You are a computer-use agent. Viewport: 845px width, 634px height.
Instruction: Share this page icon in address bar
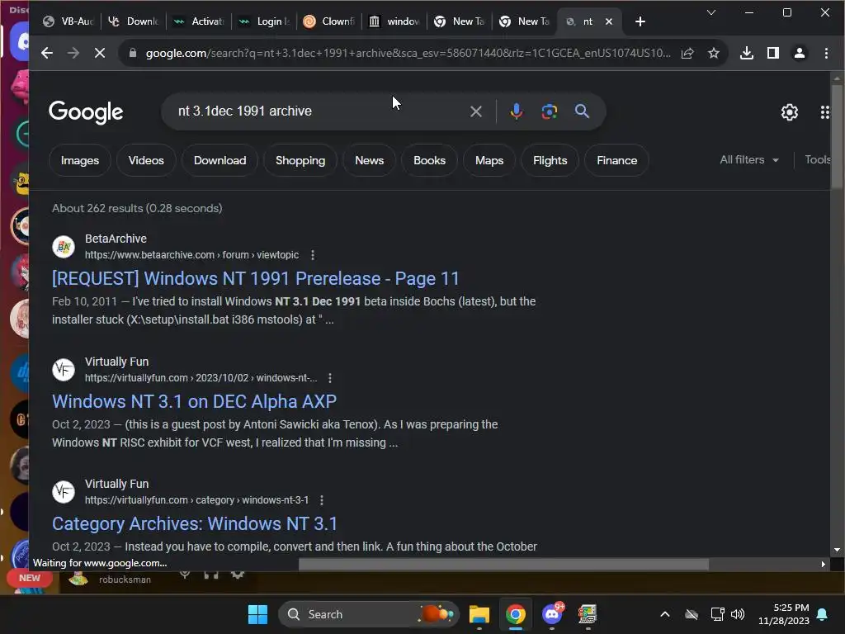687,53
